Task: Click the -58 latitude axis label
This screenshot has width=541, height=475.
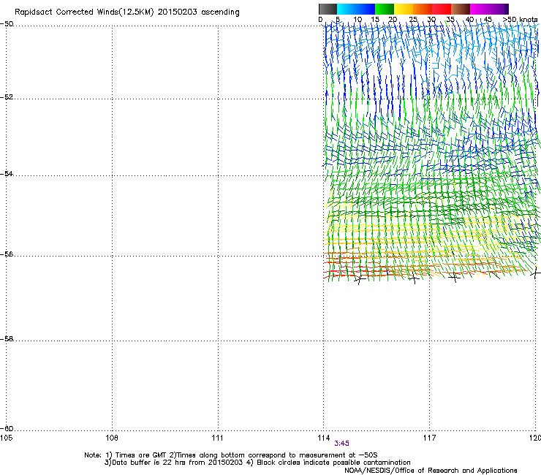Action: click(7, 339)
